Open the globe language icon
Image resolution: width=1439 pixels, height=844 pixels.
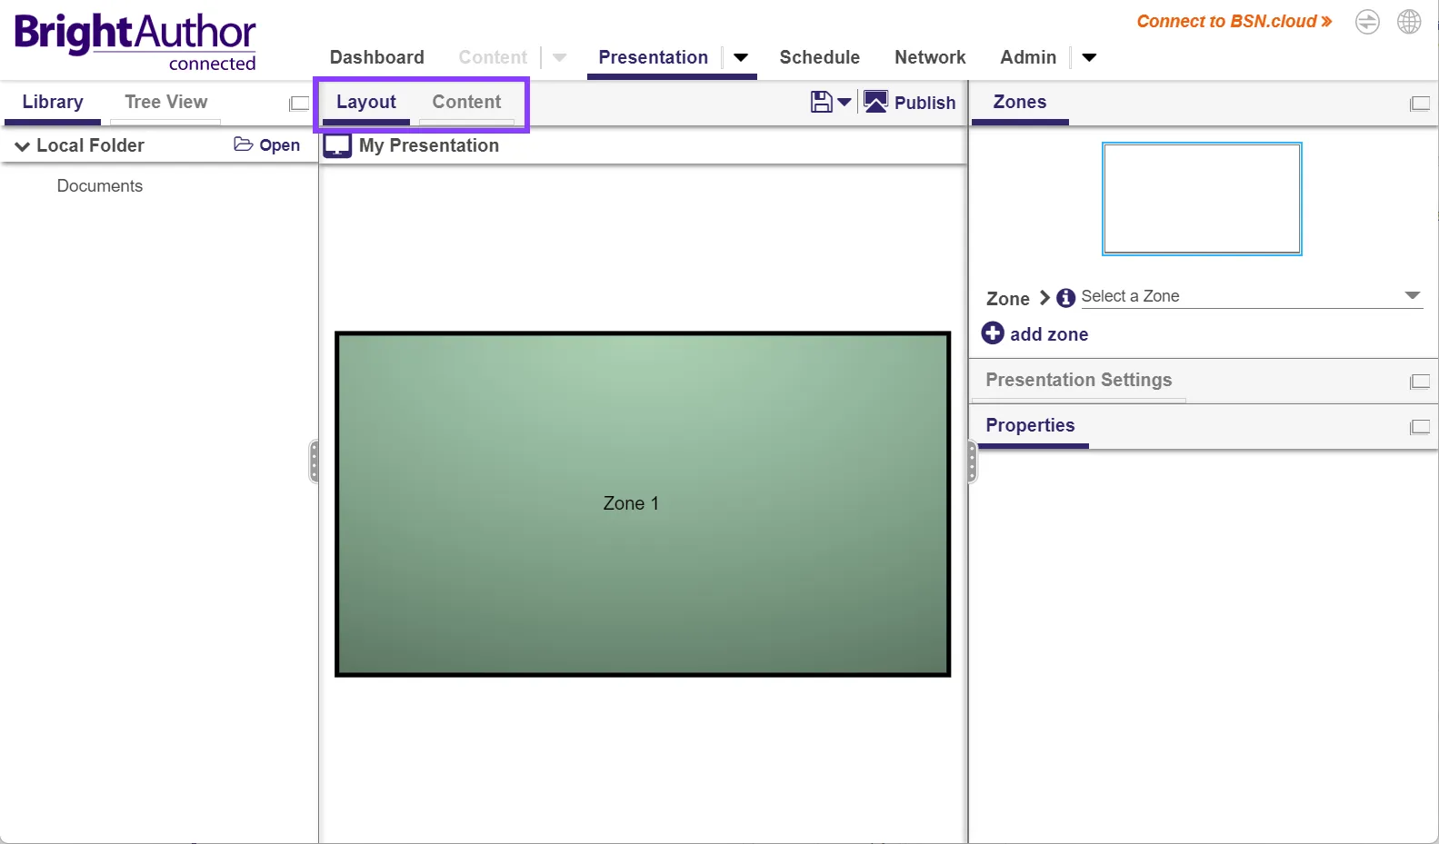1409,22
